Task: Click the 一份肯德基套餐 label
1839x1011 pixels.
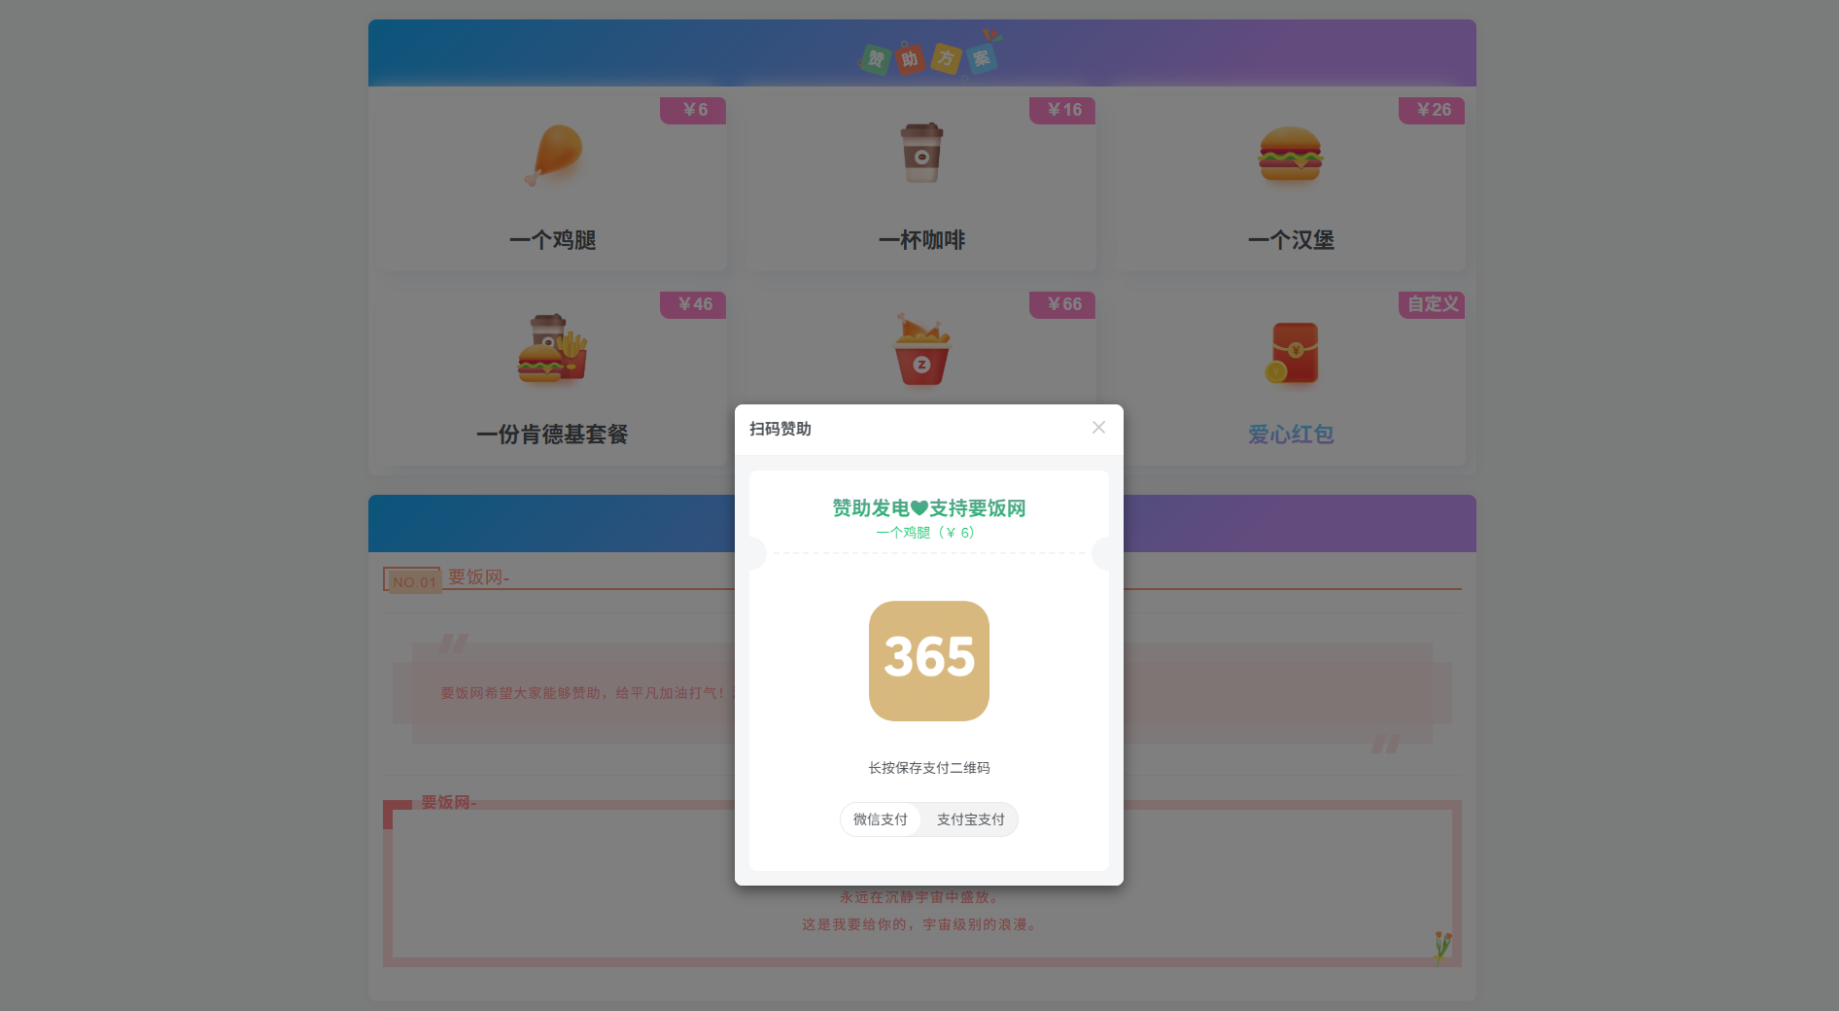Action: click(552, 435)
